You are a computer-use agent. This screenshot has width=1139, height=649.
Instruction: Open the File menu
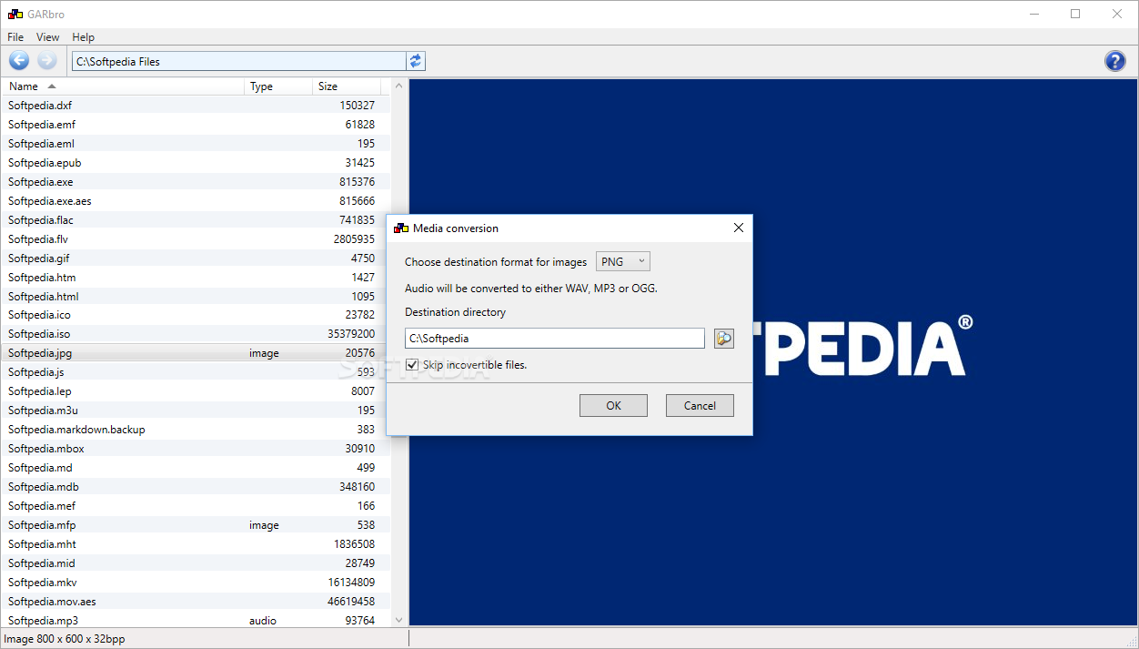[x=15, y=37]
